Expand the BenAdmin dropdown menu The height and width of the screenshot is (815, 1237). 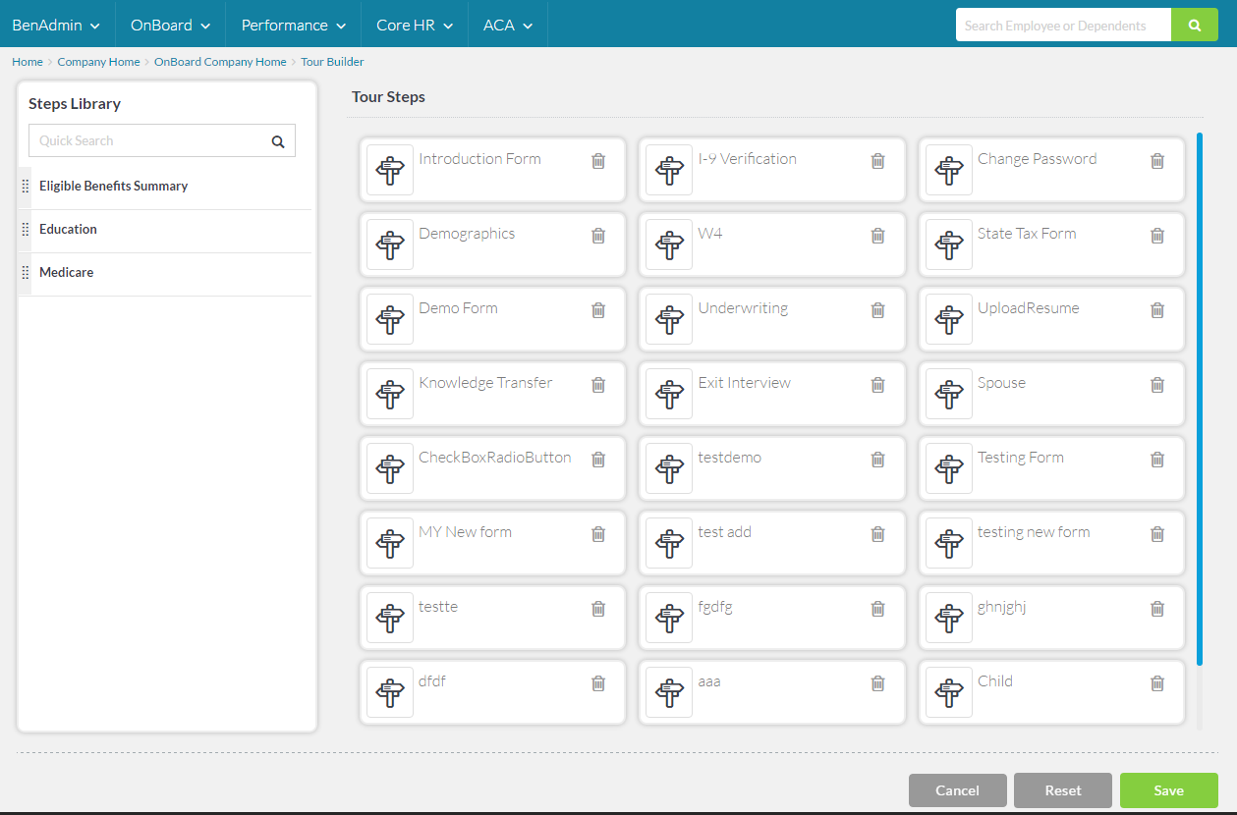56,26
